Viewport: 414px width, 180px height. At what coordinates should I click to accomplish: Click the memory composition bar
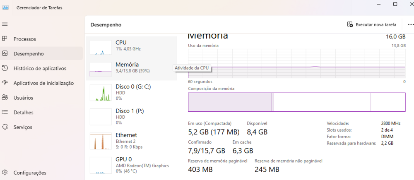(x=296, y=102)
